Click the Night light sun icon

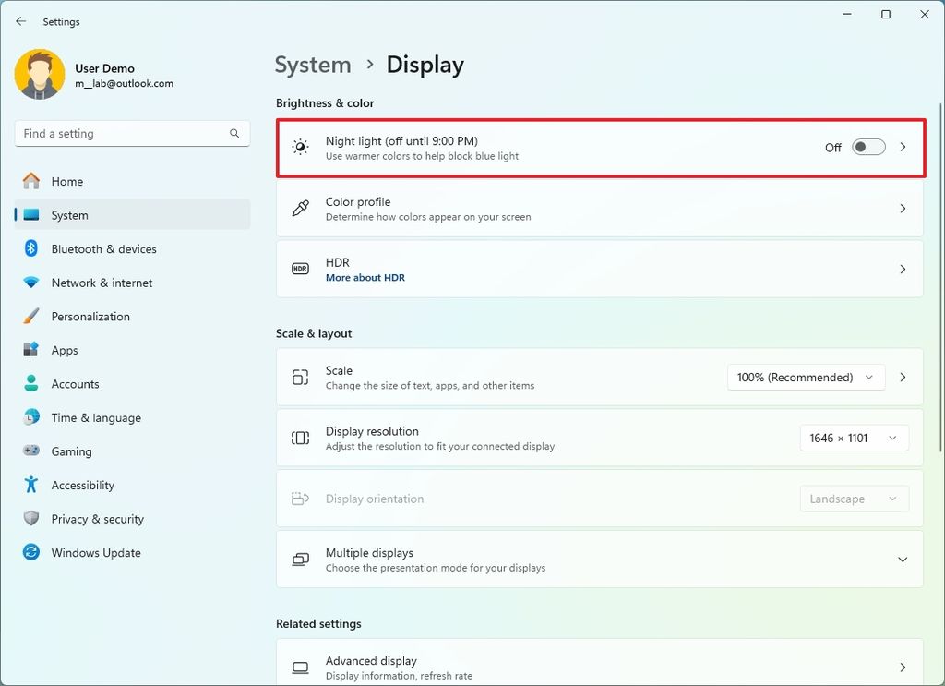click(300, 147)
